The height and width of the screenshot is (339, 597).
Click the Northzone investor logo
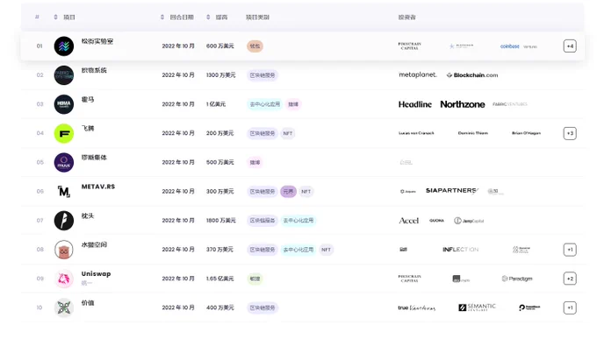[463, 104]
